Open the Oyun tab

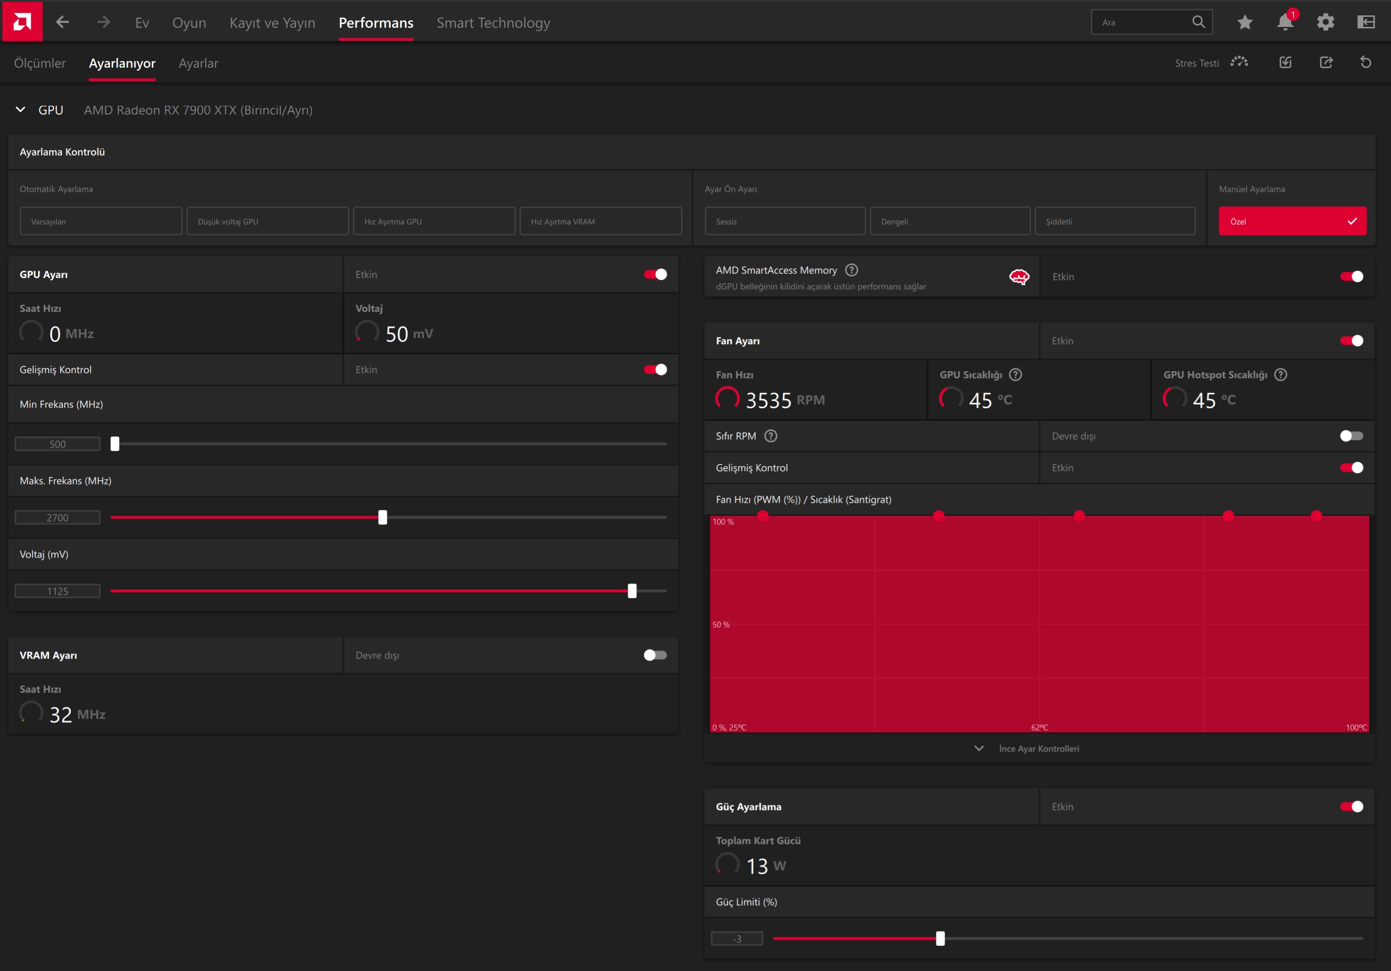click(189, 23)
